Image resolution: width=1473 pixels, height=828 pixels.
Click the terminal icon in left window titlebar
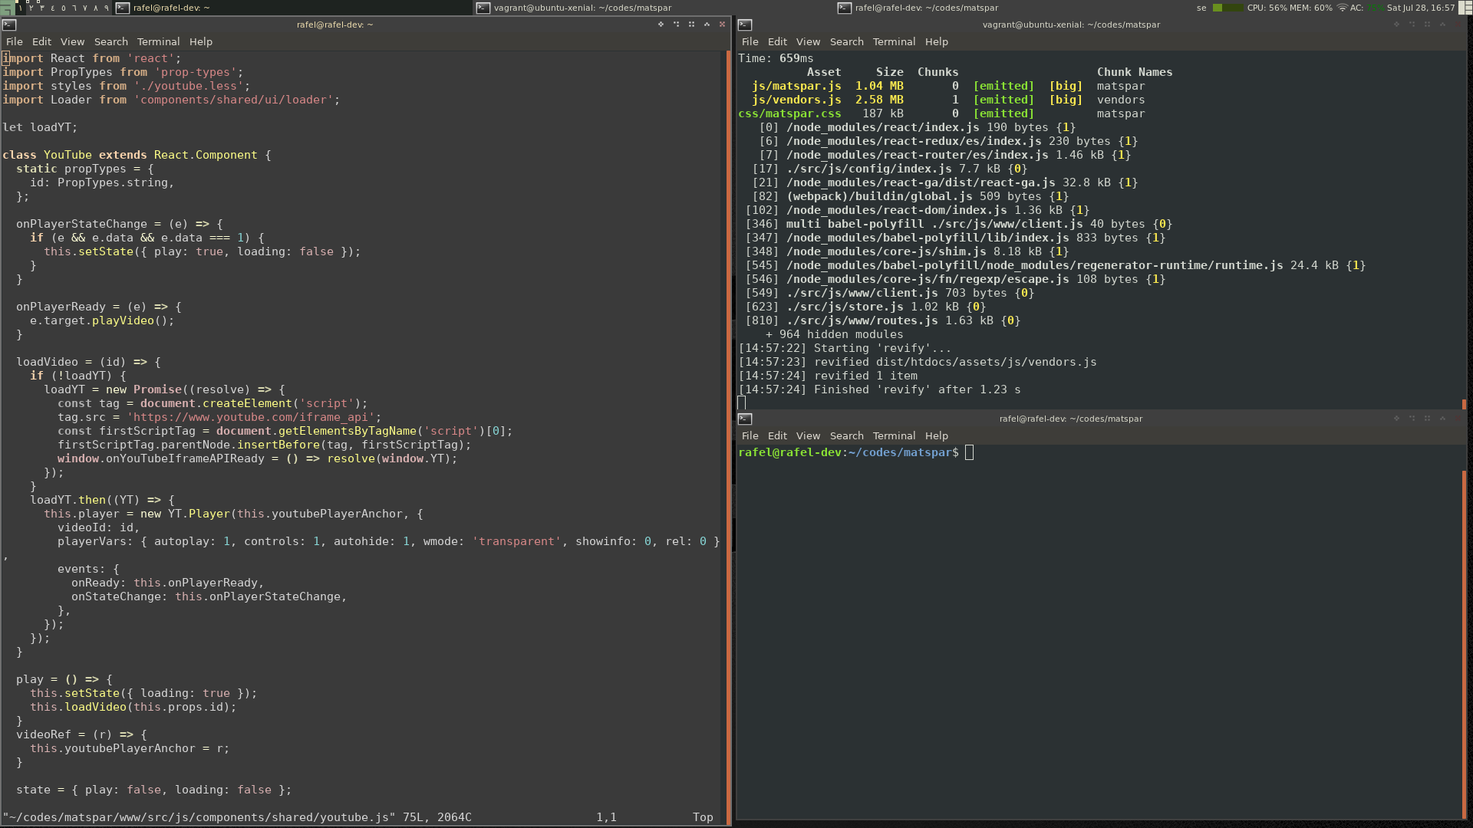click(9, 25)
